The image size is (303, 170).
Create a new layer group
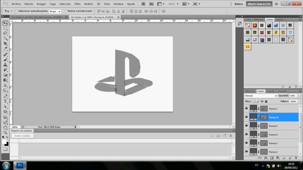tap(284, 158)
